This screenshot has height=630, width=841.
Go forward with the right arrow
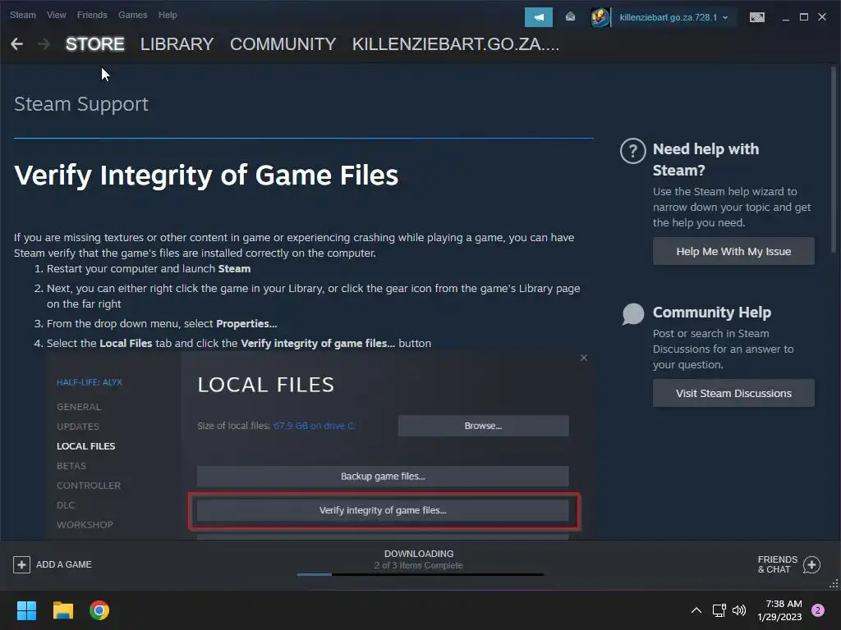[44, 44]
